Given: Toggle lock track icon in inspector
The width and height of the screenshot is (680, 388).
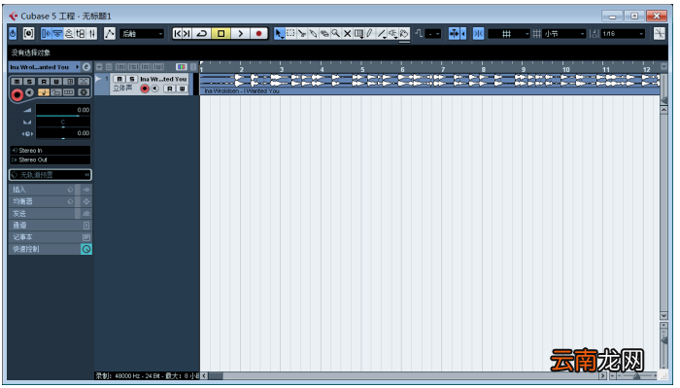Looking at the screenshot, I should (x=56, y=92).
